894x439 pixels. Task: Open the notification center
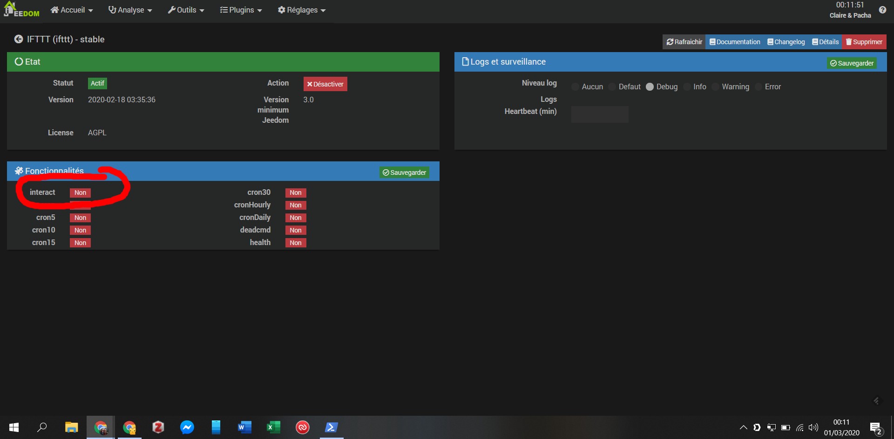(876, 428)
